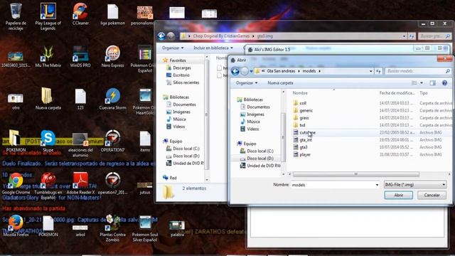
Task: Open Nero Express shortcut
Action: pos(112,57)
